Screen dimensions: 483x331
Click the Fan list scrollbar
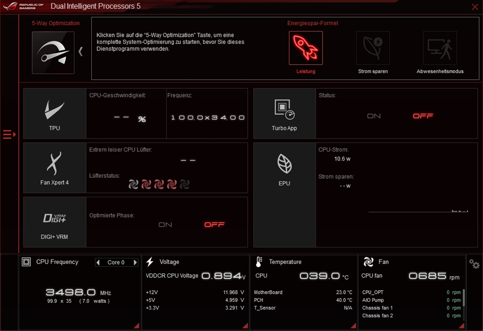464,297
